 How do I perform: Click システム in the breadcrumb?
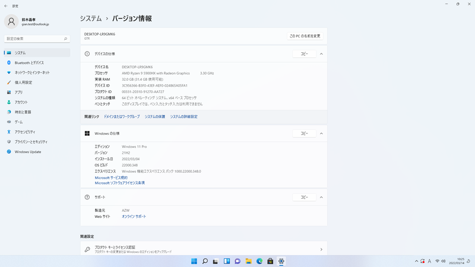coord(91,18)
